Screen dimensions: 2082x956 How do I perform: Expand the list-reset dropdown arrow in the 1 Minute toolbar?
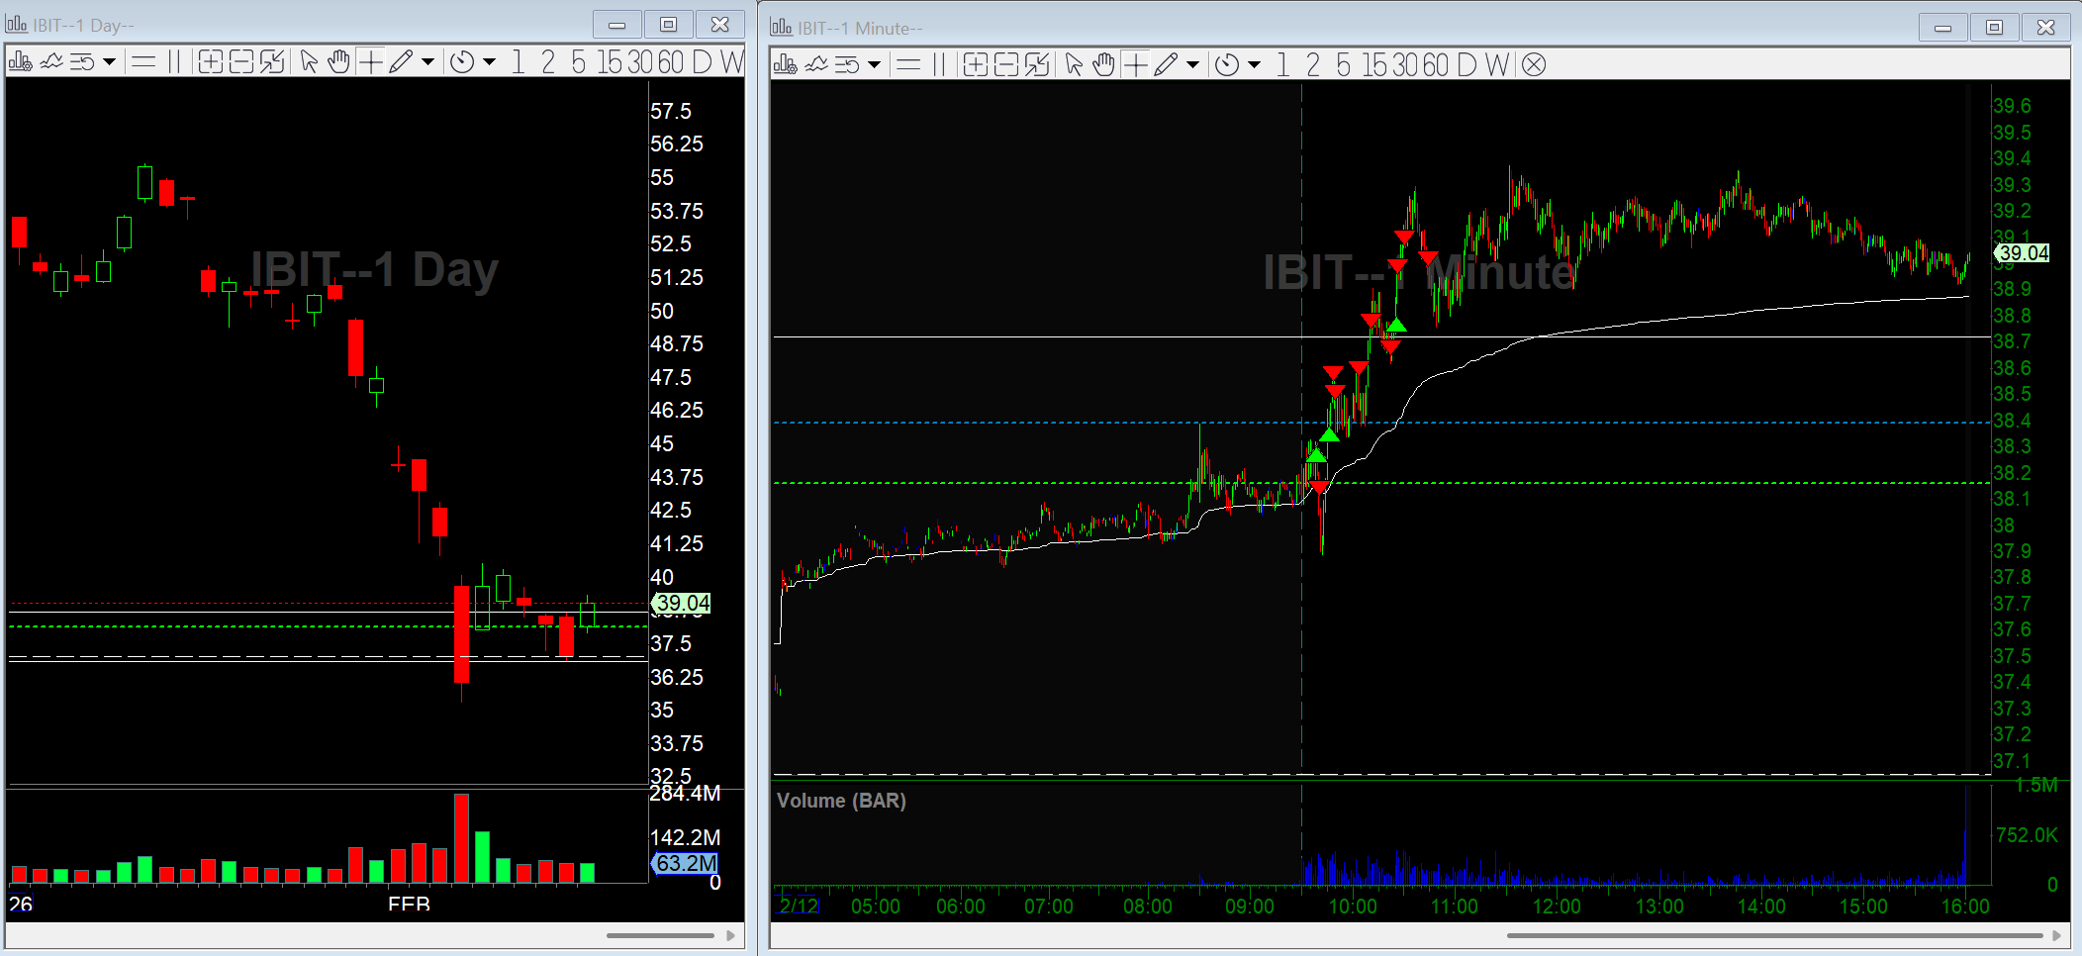pyautogui.click(x=874, y=65)
